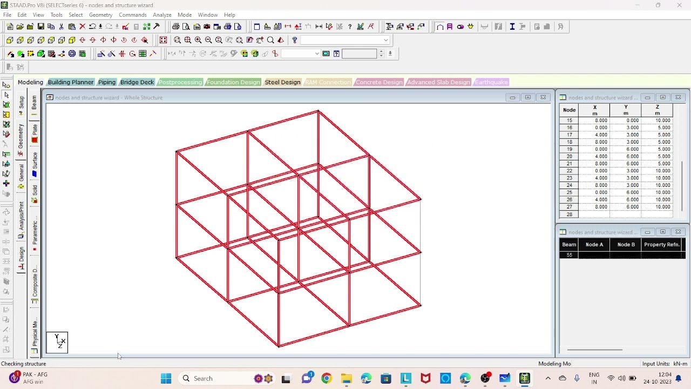Select the vertical Plate sub-page tab
Screen dimensions: 691x389
tap(35, 133)
